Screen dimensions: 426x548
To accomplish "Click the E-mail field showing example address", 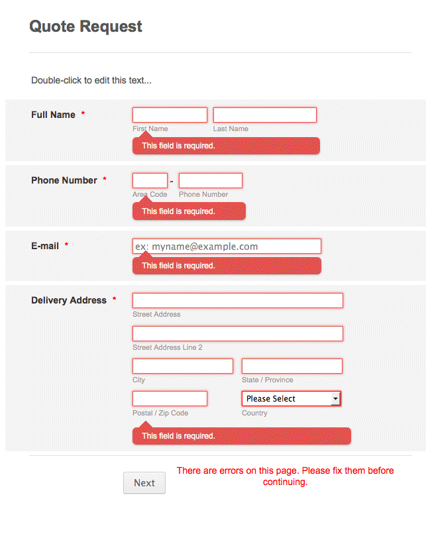I will pyautogui.click(x=227, y=246).
